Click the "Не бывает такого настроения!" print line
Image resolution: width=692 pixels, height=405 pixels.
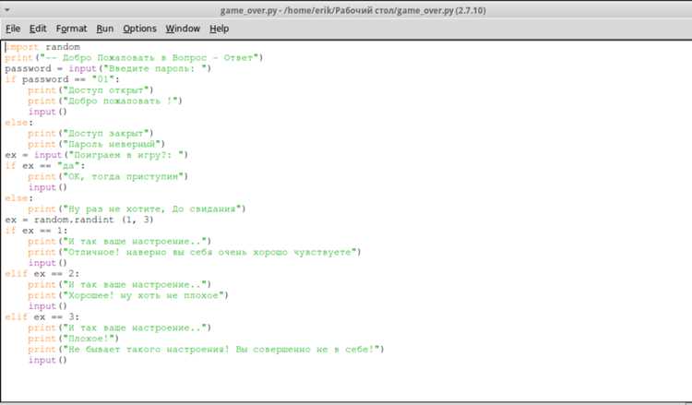pyautogui.click(x=206, y=350)
